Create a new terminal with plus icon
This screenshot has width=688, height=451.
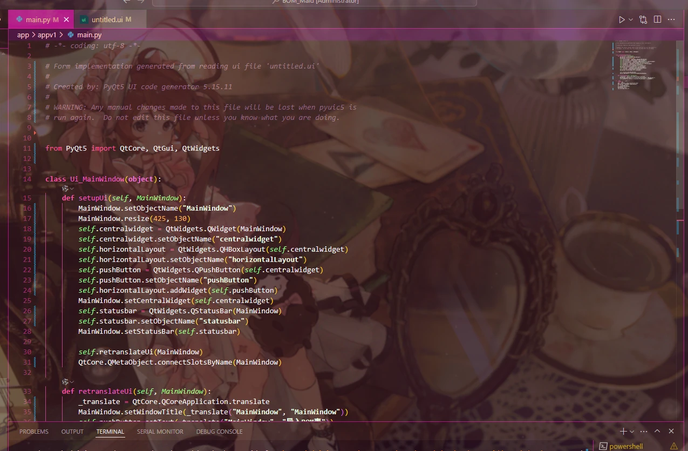click(x=623, y=431)
